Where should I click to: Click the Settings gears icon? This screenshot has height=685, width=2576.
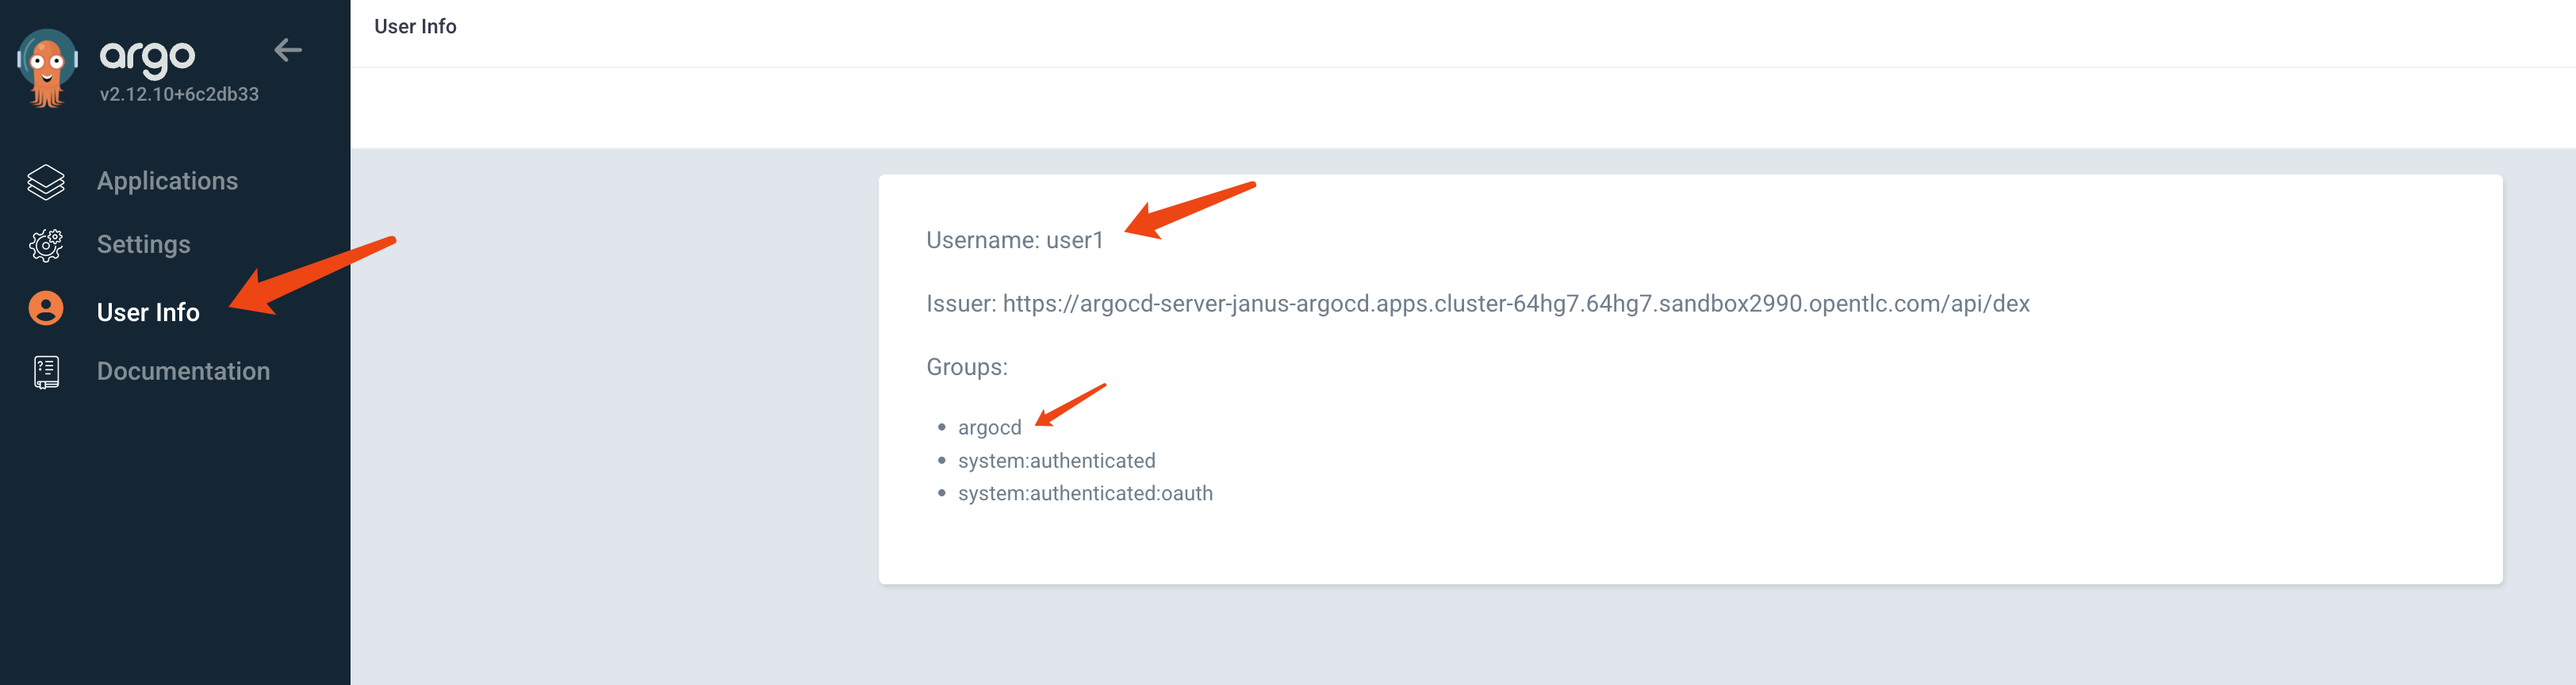coord(46,245)
